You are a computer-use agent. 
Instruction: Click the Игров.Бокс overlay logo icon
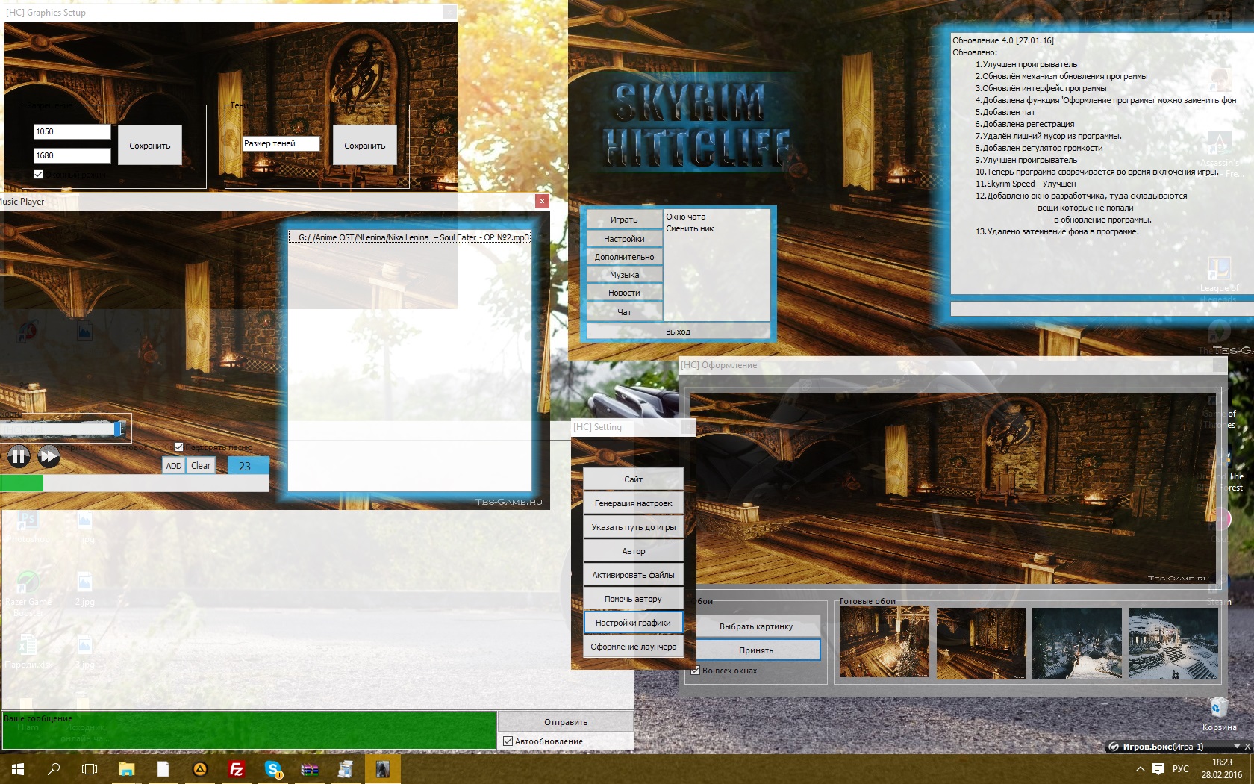click(1114, 747)
